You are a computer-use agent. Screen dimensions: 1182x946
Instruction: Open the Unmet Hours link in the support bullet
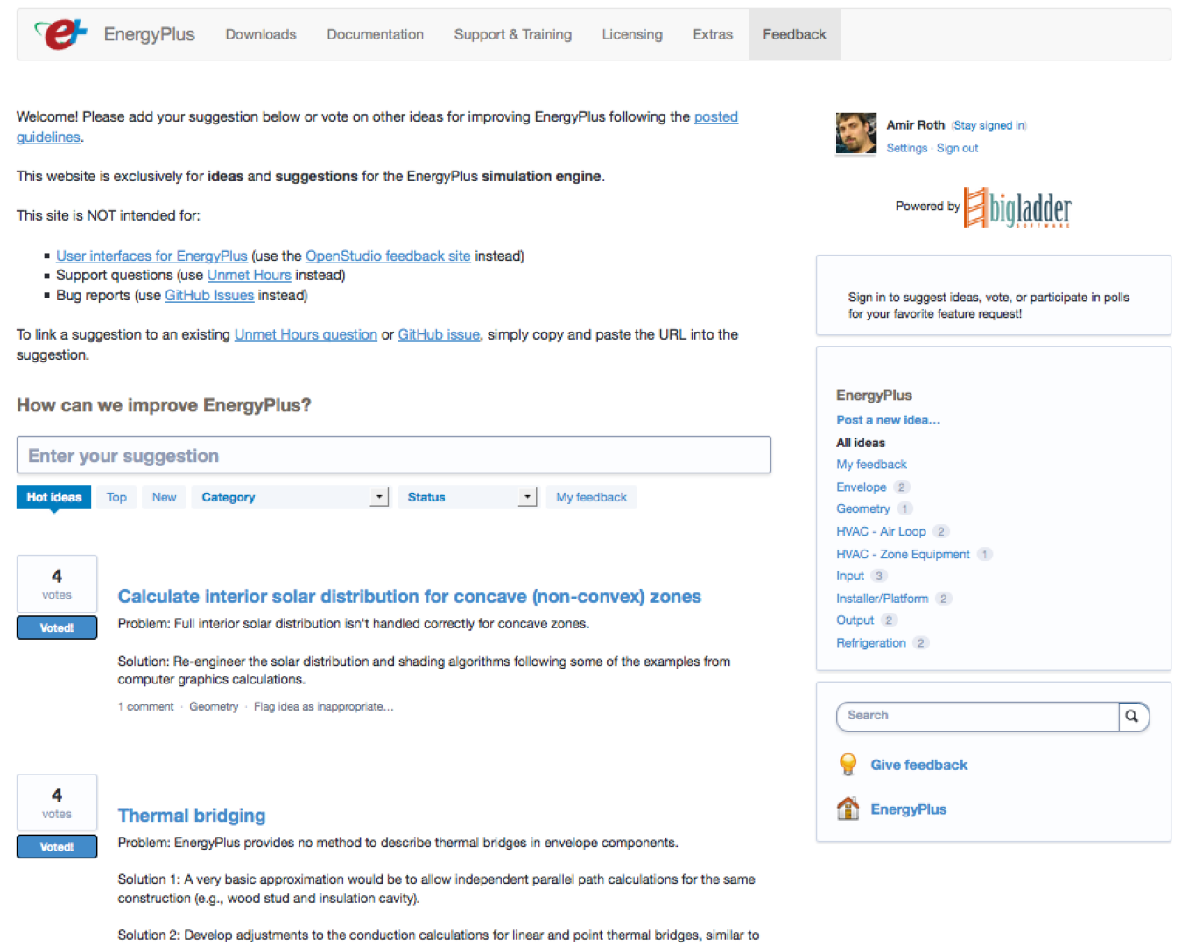click(x=249, y=275)
